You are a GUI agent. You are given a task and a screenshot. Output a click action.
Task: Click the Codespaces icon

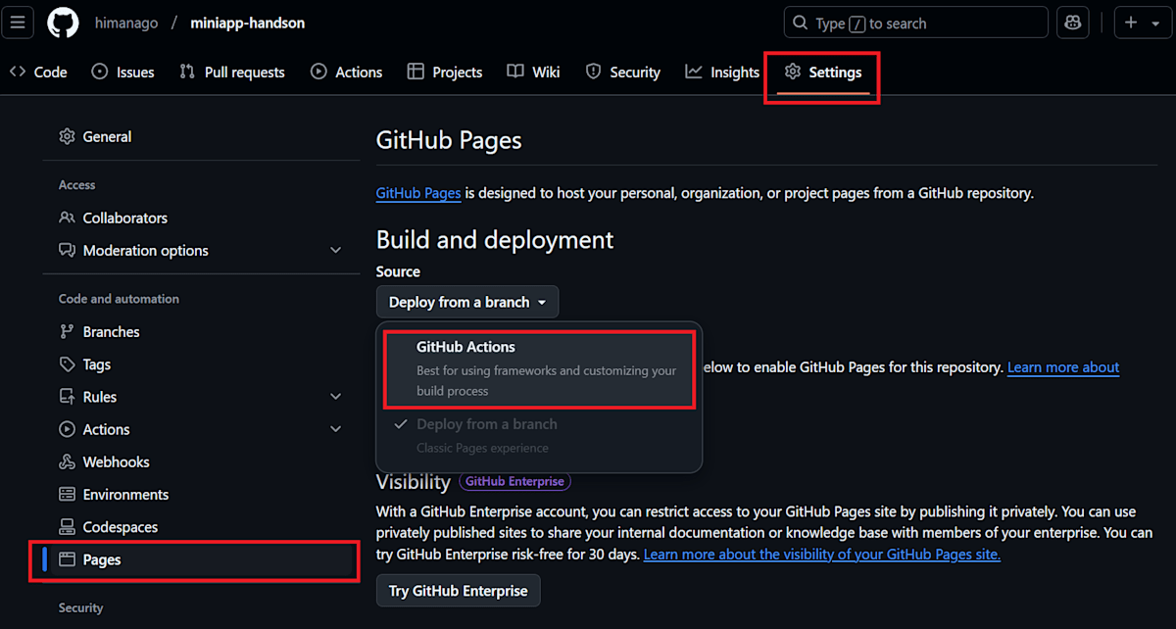point(67,526)
